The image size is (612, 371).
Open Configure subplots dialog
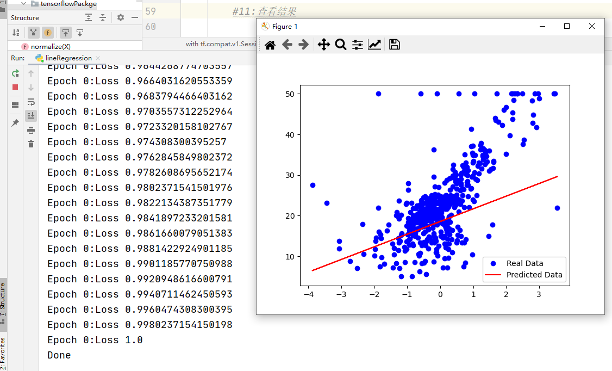[358, 45]
